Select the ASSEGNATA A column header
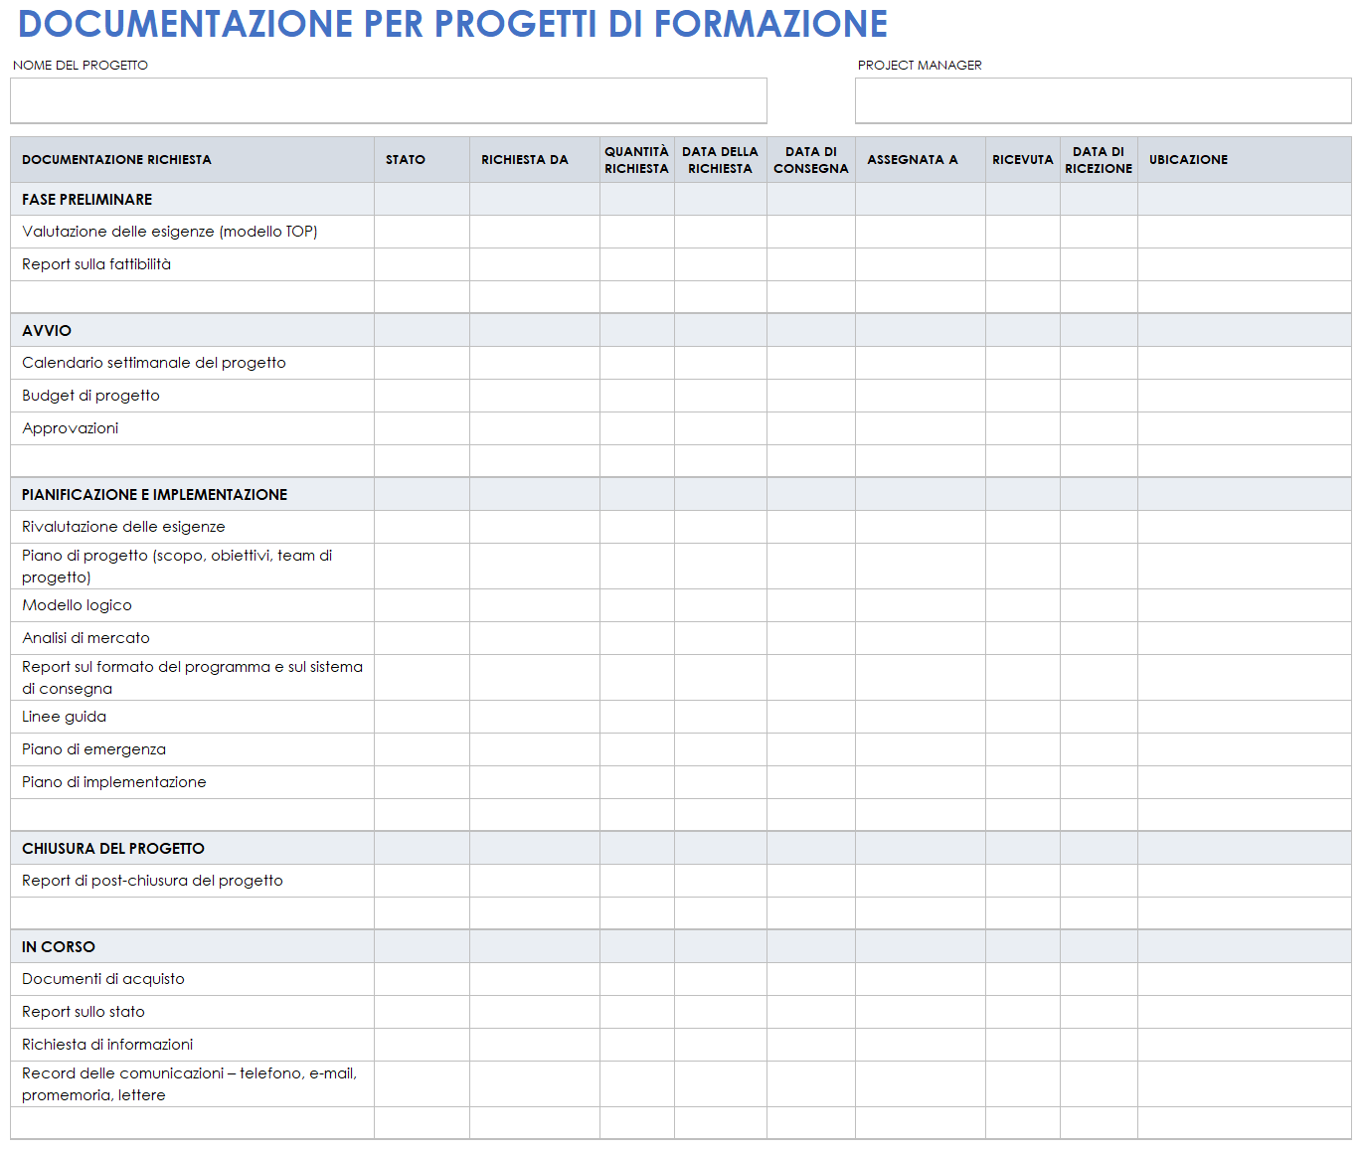 [921, 160]
